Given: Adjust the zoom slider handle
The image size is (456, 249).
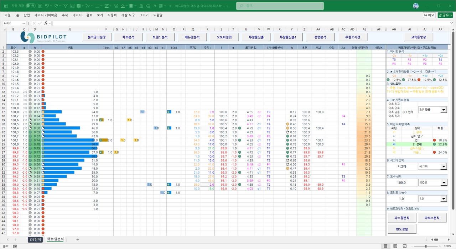Looking at the screenshot, I should click(x=426, y=246).
